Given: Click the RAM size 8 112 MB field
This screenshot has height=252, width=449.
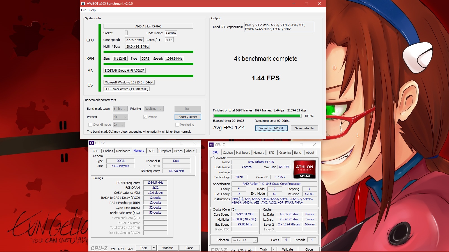Looking at the screenshot, I should (x=120, y=59).
